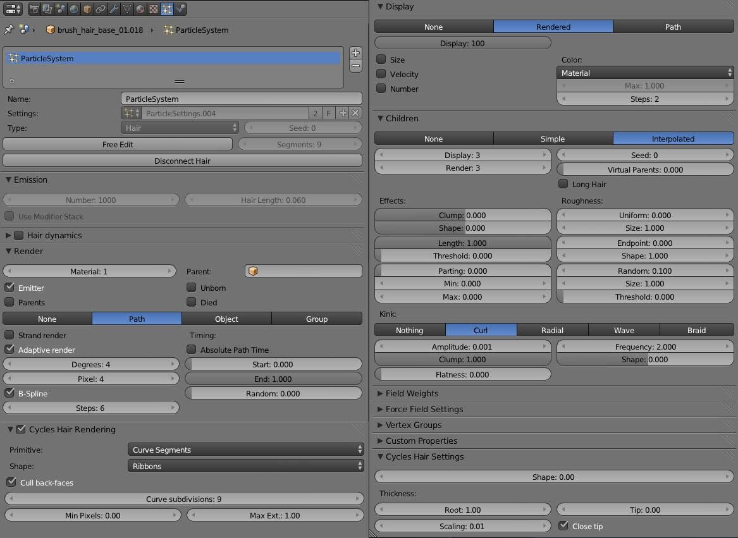Click the Disconnect Hair button

183,161
